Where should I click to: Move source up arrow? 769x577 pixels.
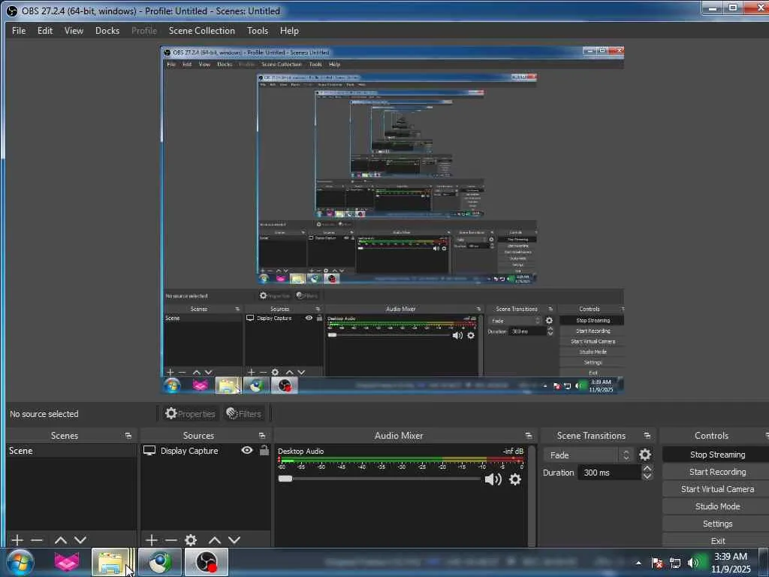click(x=214, y=540)
